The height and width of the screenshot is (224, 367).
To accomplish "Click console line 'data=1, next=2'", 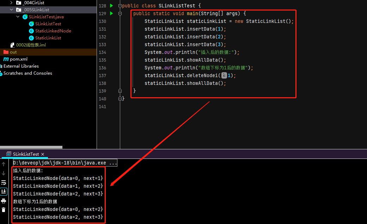I will click(x=58, y=186).
